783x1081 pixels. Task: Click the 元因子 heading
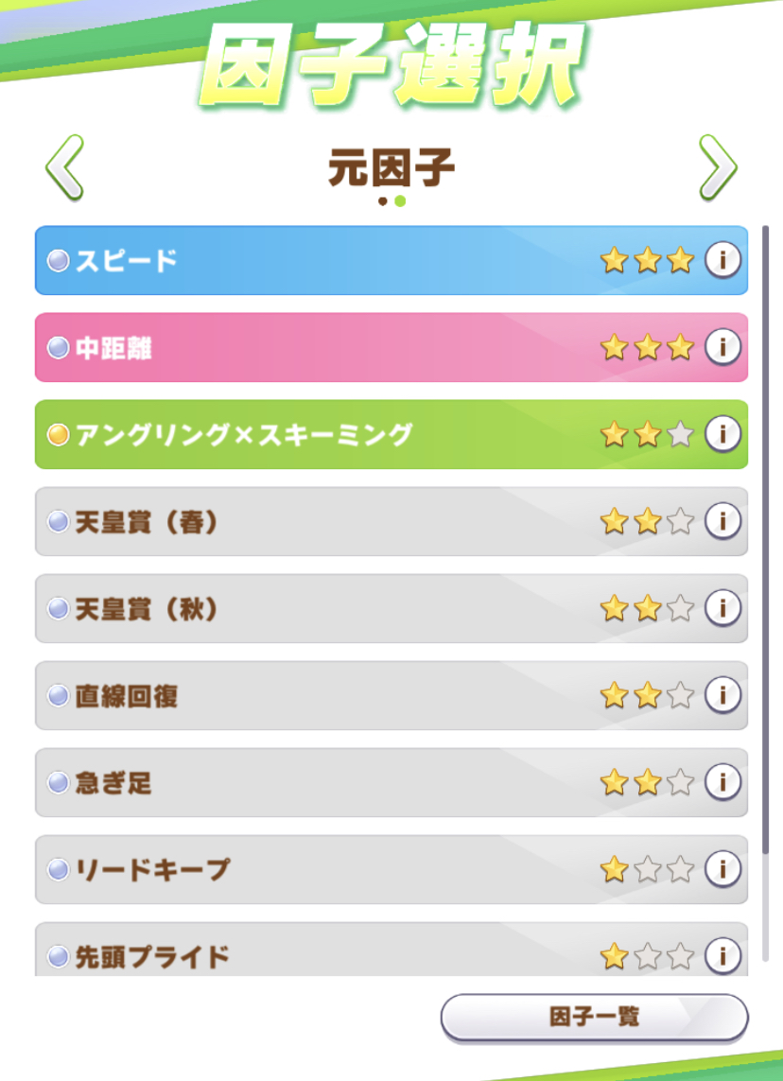pyautogui.click(x=391, y=170)
